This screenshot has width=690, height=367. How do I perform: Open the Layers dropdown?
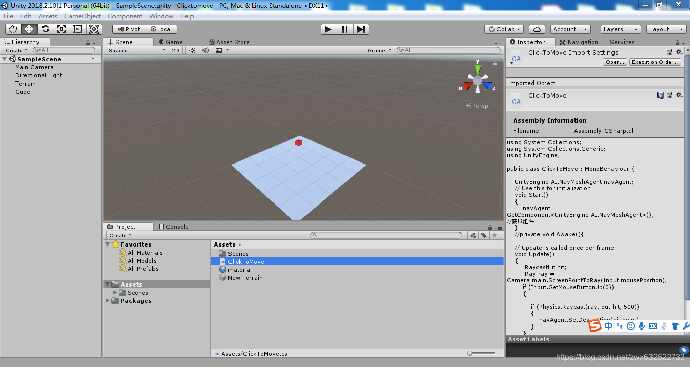[x=620, y=29]
